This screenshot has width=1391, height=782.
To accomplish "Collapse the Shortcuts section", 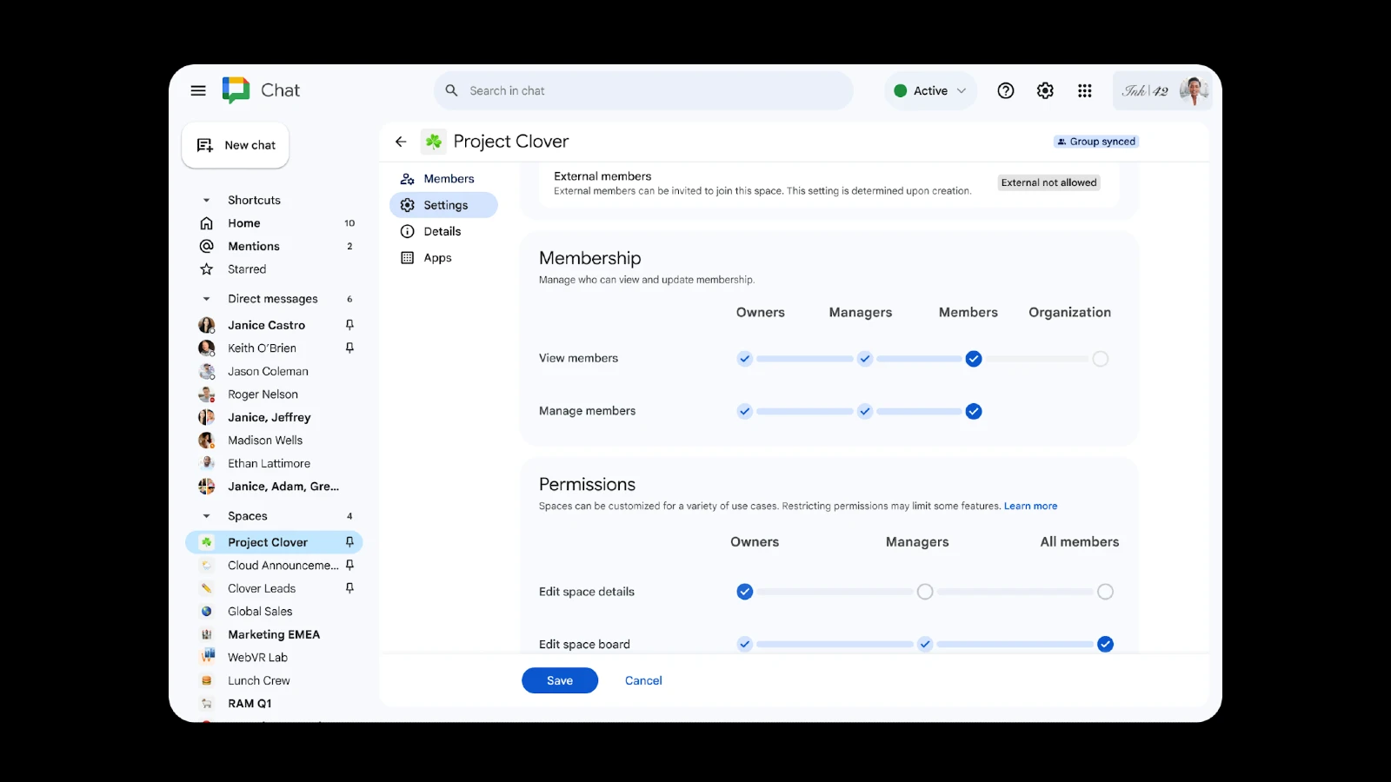I will click(206, 200).
